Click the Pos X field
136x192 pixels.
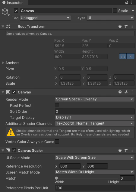point(67,46)
